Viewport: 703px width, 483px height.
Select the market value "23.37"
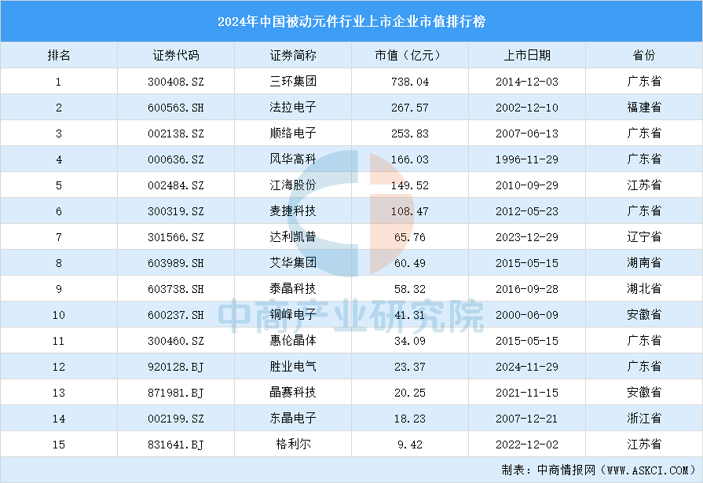(x=410, y=367)
